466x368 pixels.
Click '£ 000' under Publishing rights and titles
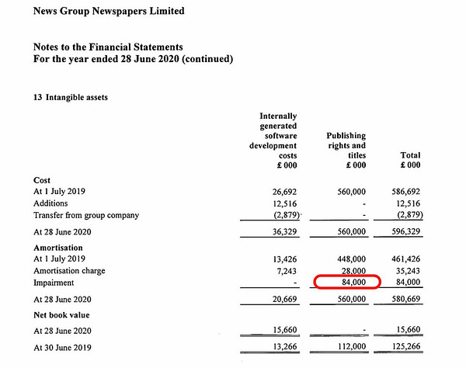(x=356, y=165)
